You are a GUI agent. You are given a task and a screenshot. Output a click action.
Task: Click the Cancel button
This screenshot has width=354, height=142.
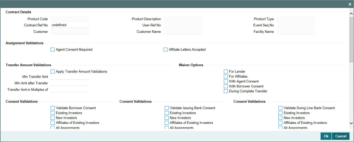(x=341, y=136)
